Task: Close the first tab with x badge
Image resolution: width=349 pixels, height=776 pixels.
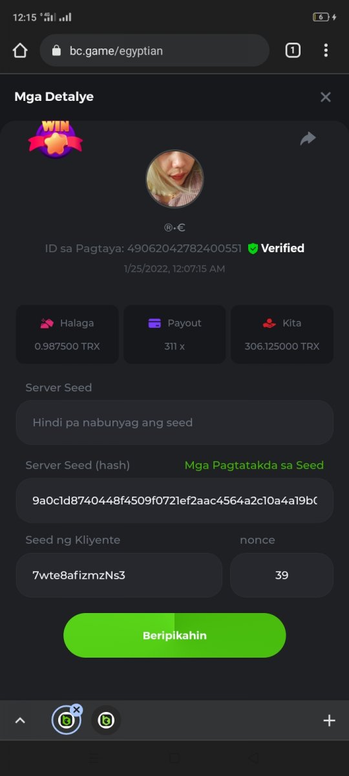Action: [x=76, y=710]
